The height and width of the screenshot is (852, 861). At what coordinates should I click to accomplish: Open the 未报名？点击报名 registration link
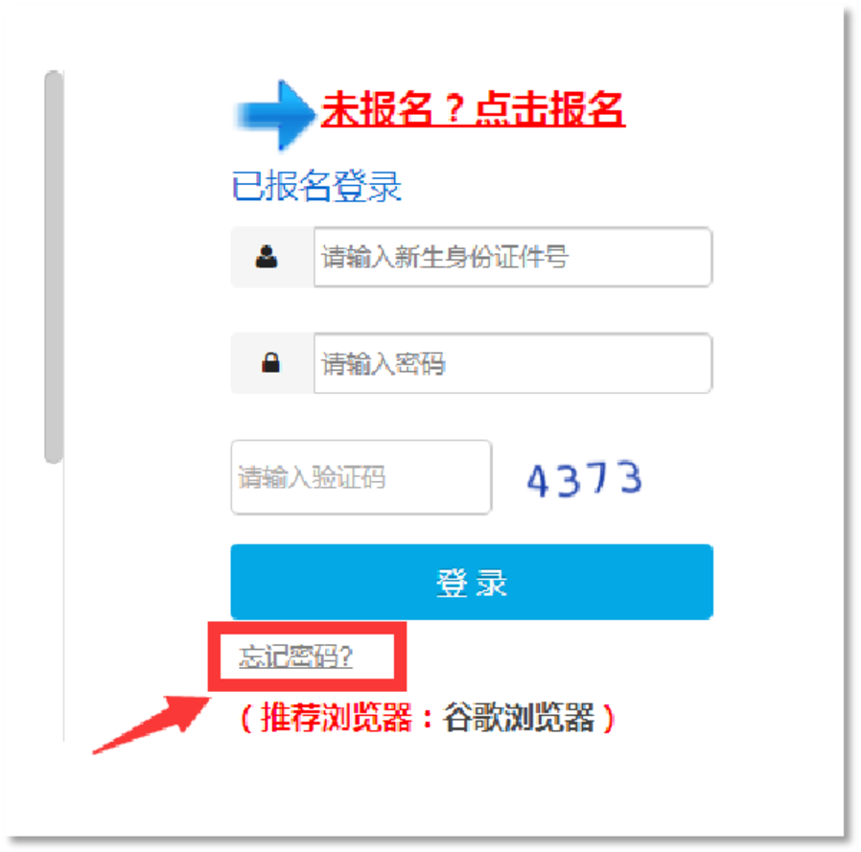[x=473, y=108]
